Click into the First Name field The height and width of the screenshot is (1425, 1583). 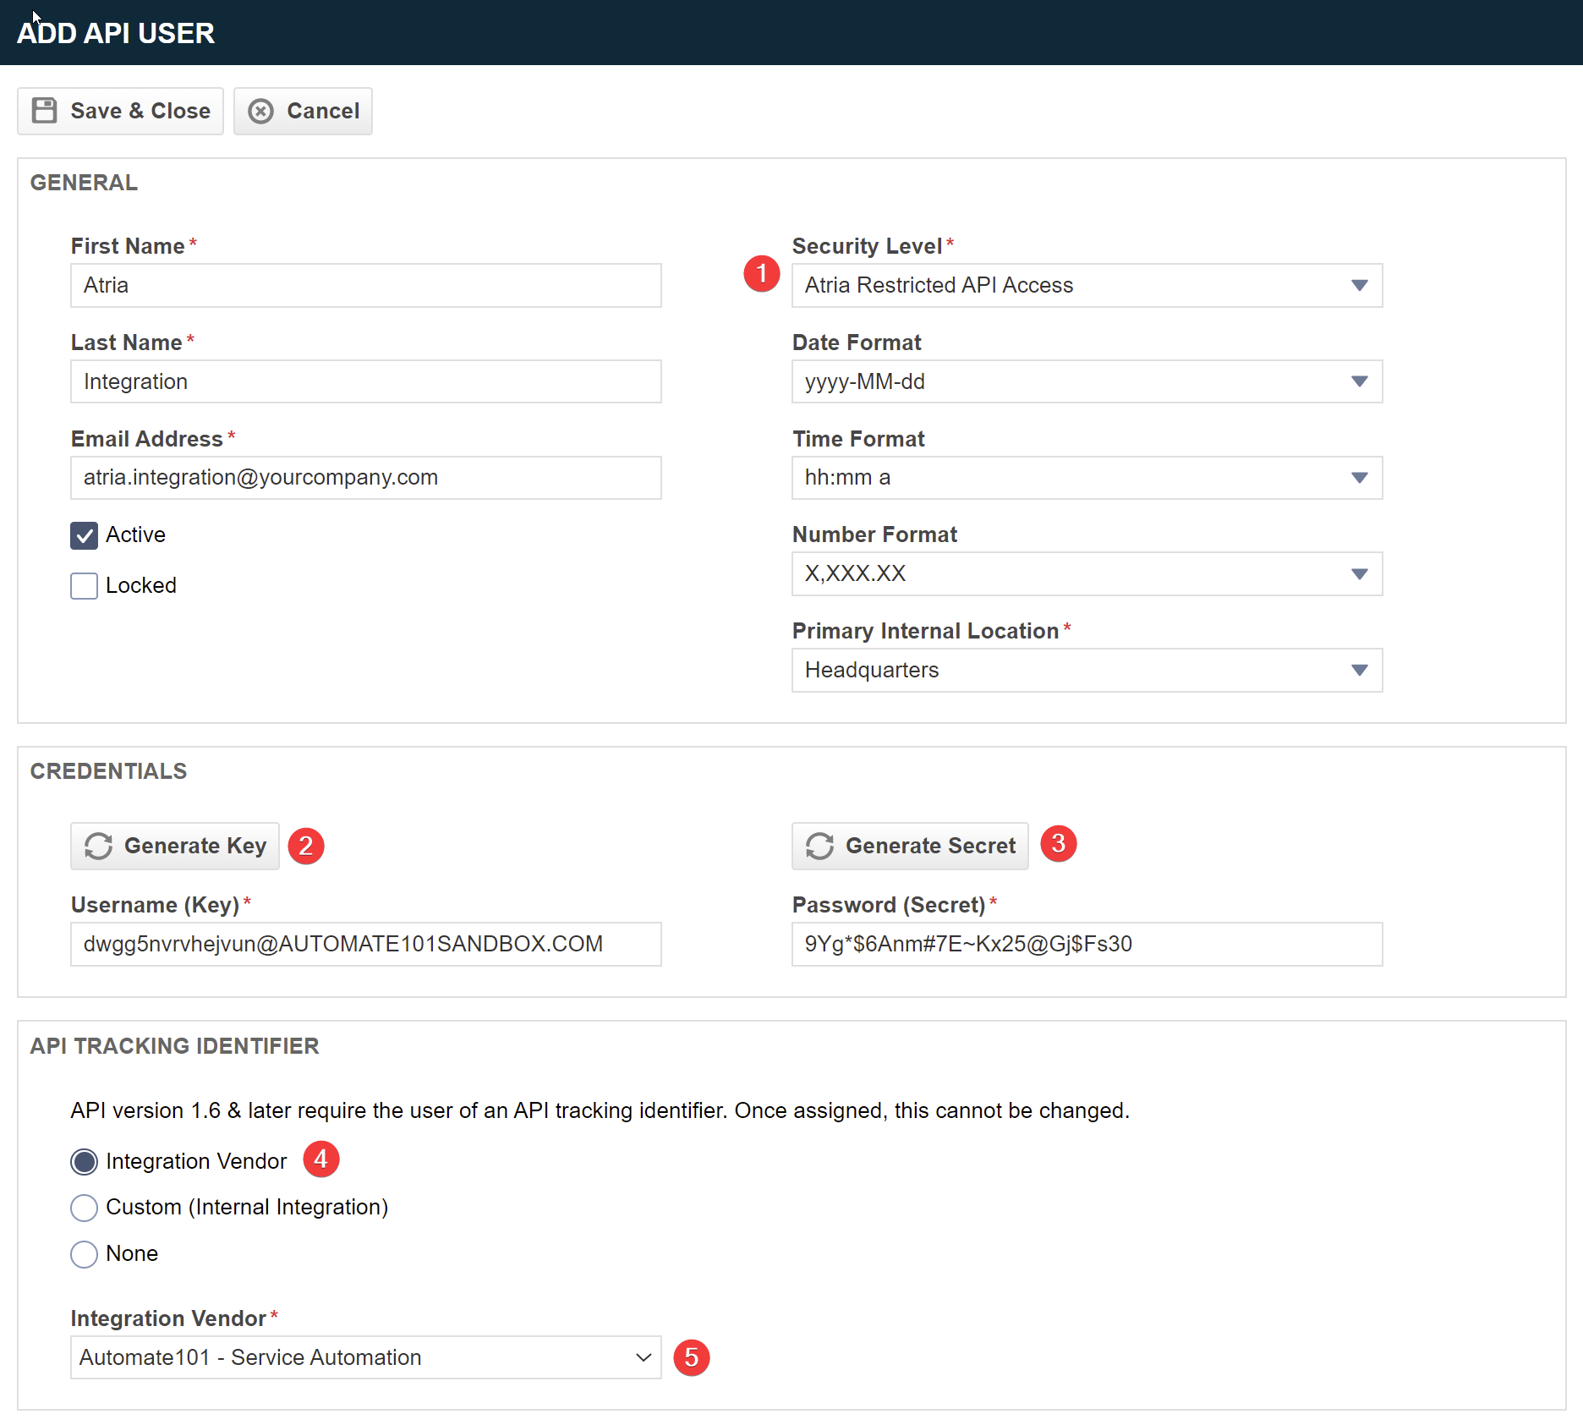pos(365,286)
